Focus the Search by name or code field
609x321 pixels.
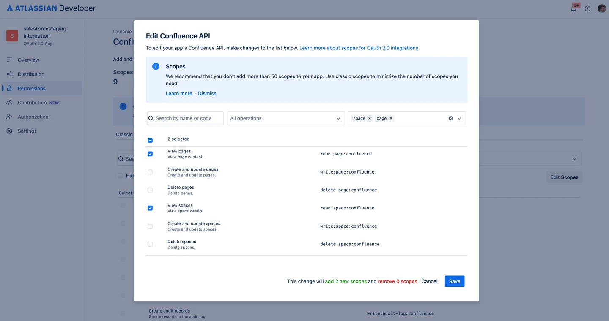(186, 118)
